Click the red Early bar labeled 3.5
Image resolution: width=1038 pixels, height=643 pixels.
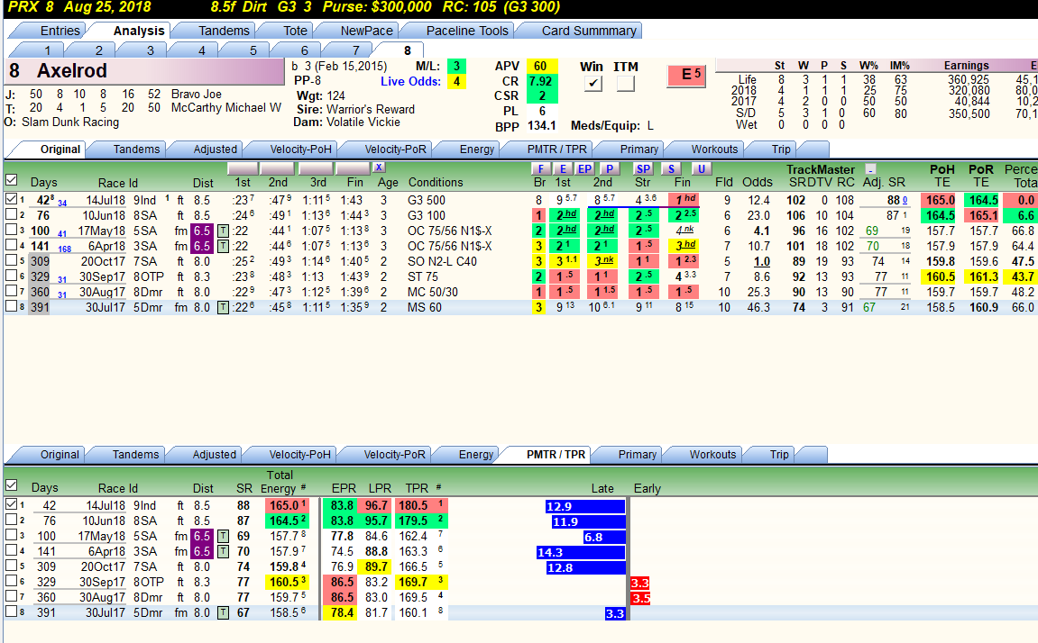point(640,598)
